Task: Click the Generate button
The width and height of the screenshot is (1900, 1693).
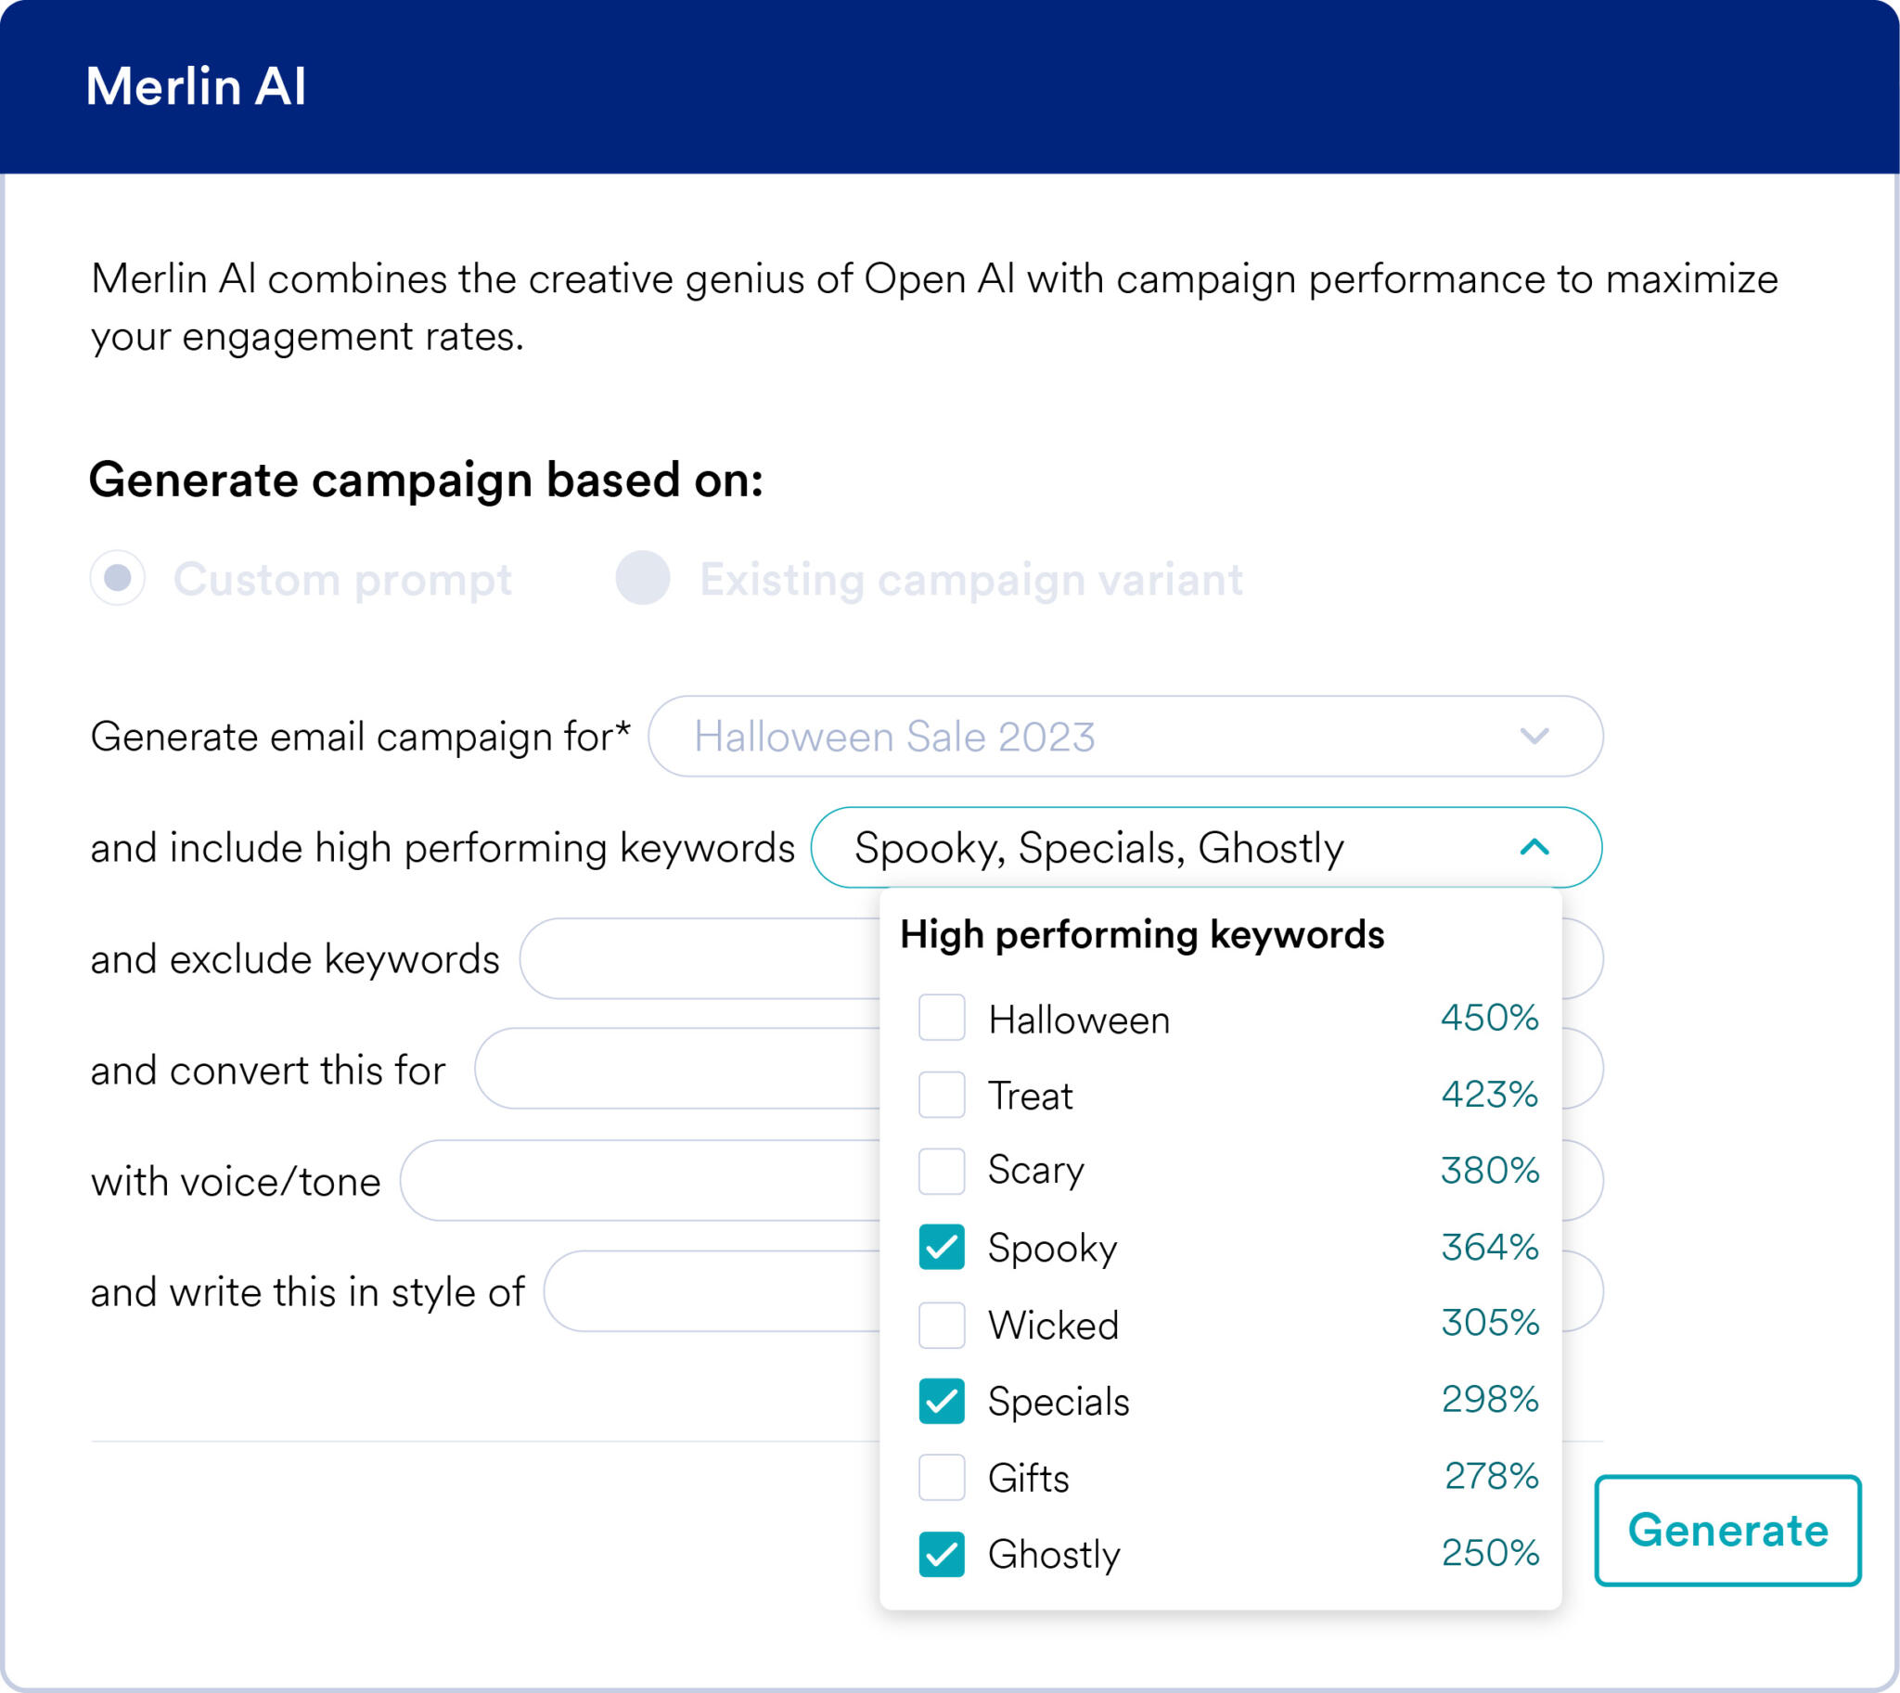Action: point(1727,1532)
